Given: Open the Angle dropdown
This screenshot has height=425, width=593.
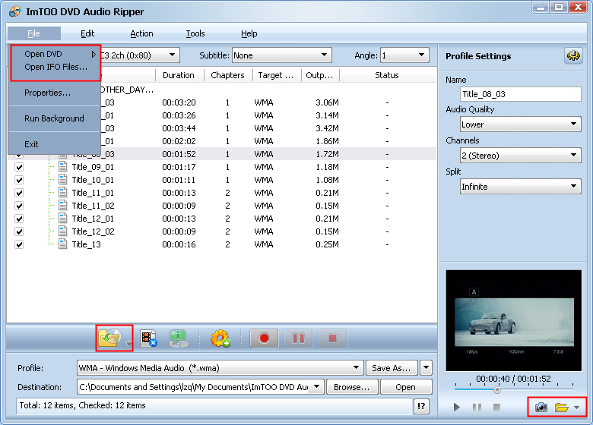Looking at the screenshot, I should pyautogui.click(x=404, y=55).
